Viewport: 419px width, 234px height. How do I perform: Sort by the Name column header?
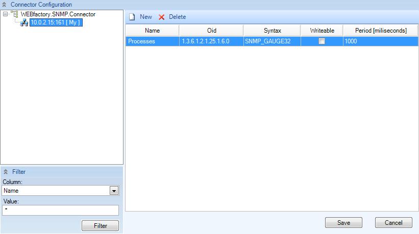coord(152,31)
